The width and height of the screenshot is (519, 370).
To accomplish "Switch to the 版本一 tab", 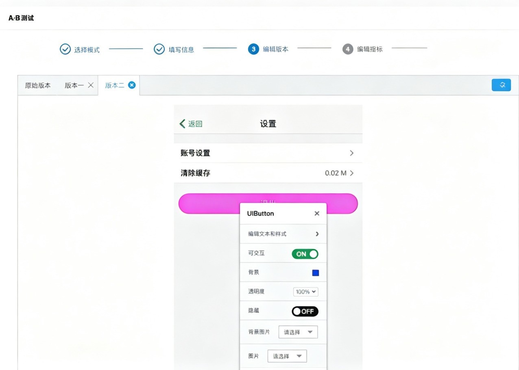I will [74, 85].
